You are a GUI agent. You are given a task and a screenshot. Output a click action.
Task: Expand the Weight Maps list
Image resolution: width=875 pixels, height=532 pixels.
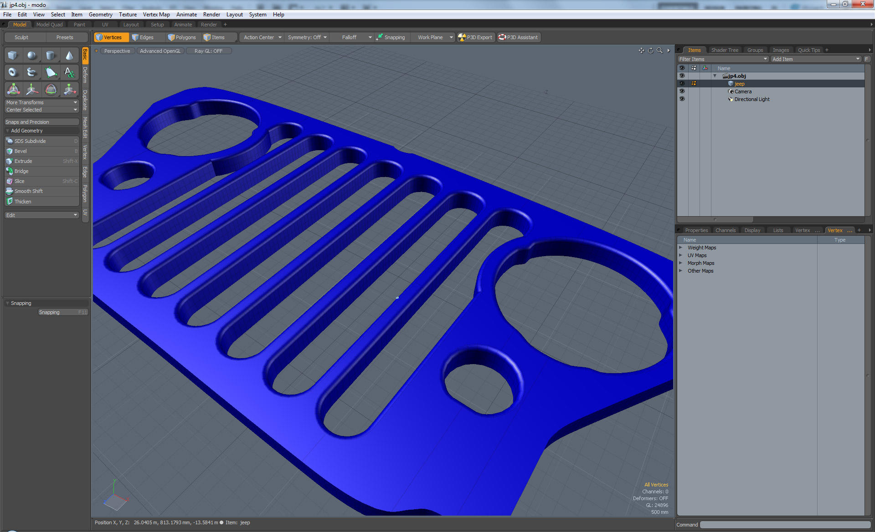tap(681, 248)
